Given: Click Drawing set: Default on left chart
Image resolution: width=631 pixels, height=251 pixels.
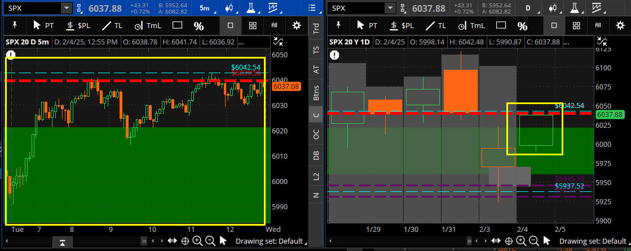Looking at the screenshot, I should (267, 241).
